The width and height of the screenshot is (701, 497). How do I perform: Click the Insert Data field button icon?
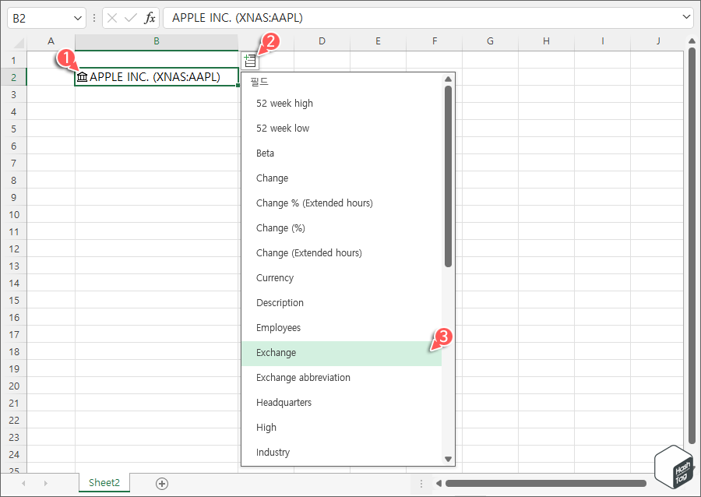tap(250, 60)
